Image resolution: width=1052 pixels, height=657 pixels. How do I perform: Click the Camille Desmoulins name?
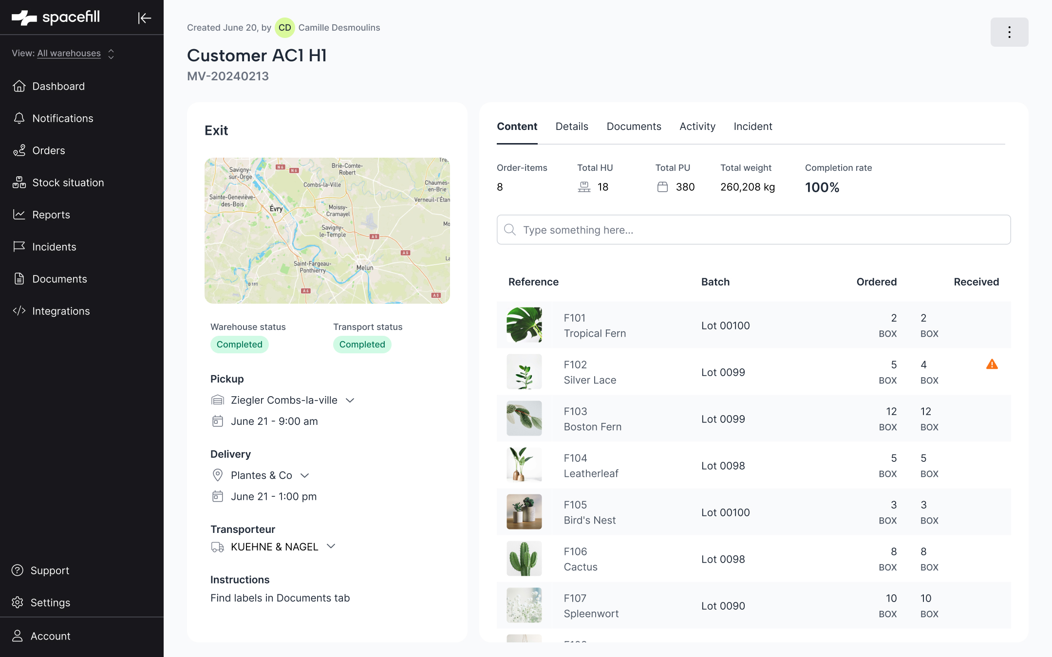coord(339,28)
